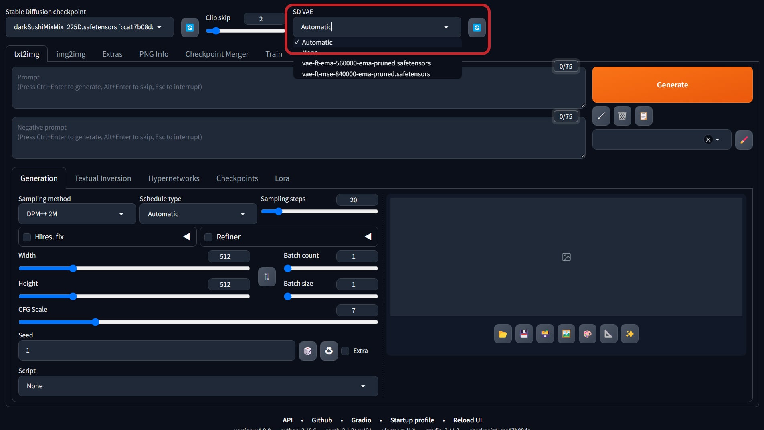Click the read generation parameters arrow icon
The height and width of the screenshot is (430, 764).
point(601,116)
